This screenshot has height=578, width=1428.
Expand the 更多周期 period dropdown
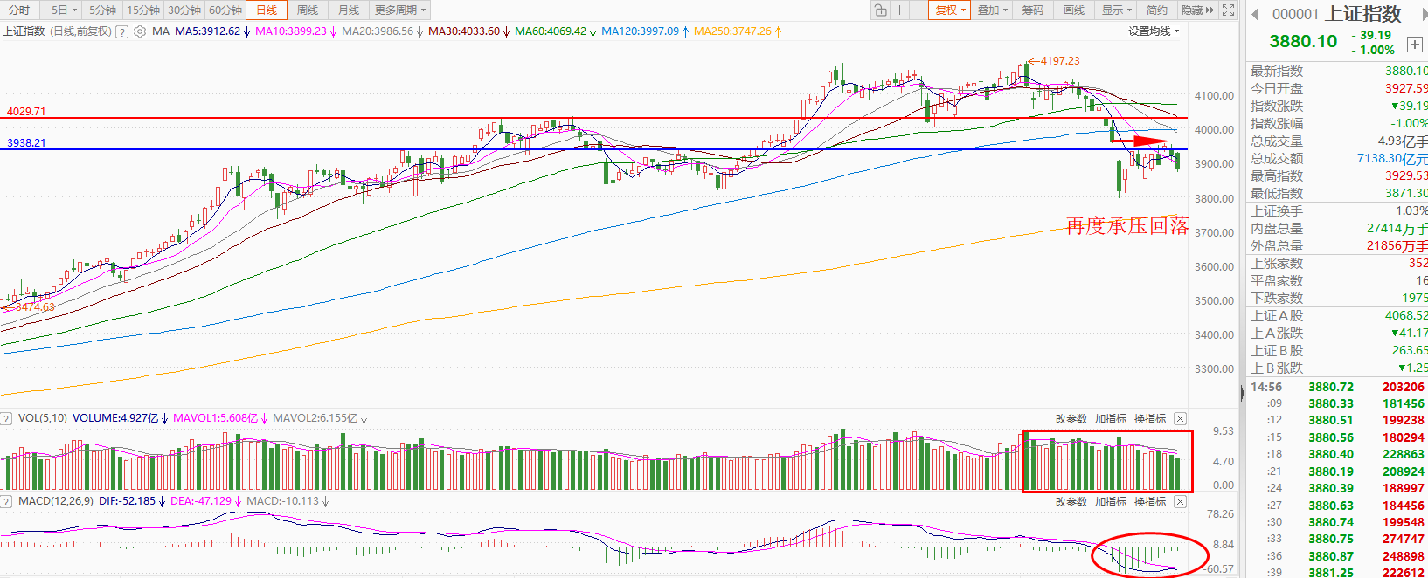(x=400, y=10)
